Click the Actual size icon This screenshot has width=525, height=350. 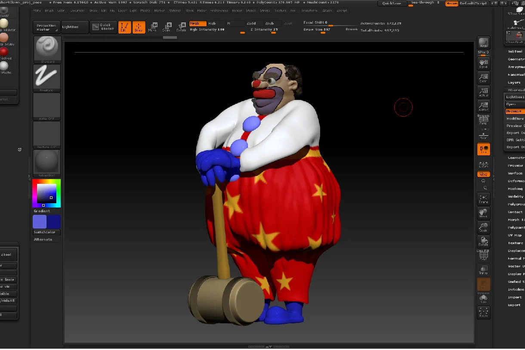(483, 92)
